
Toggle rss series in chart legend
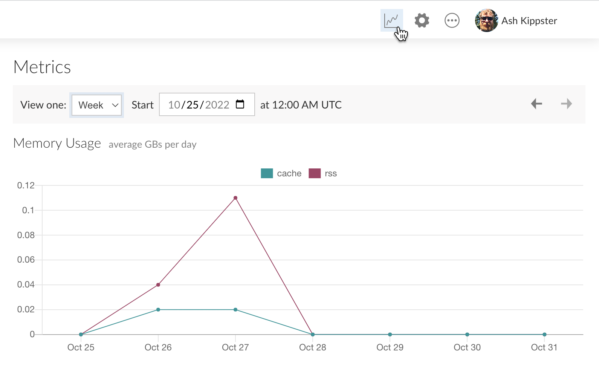[330, 173]
